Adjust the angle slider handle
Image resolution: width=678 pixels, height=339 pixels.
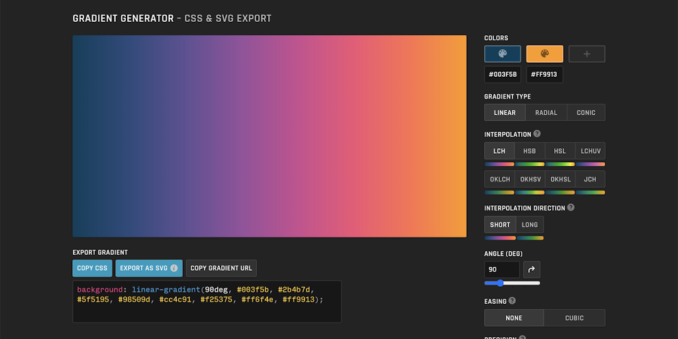pos(500,283)
